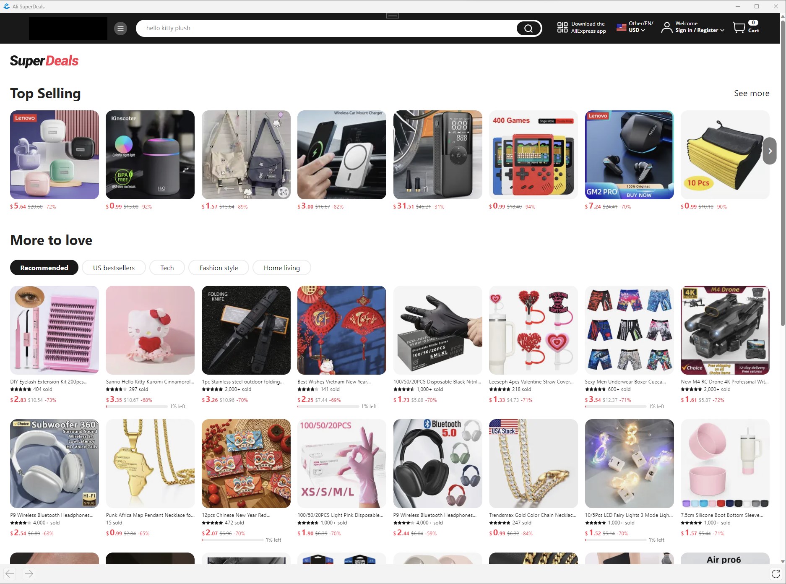
Task: Expand Sign in / Register menu
Action: 700,30
